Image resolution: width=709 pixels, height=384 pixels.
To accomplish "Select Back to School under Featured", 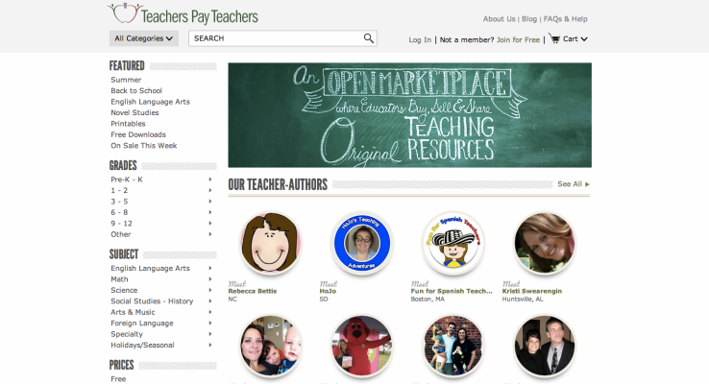I will (x=136, y=90).
